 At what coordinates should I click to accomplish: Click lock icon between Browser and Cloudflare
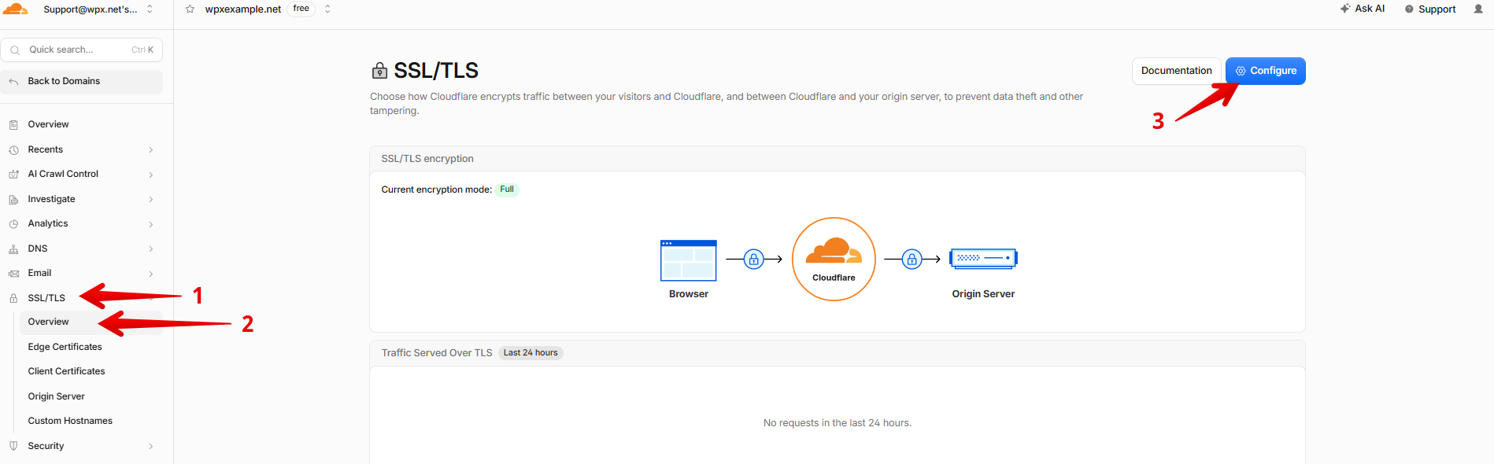(x=753, y=259)
